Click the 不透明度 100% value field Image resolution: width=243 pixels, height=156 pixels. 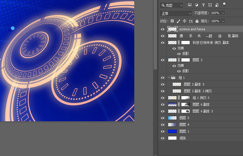click(x=215, y=13)
